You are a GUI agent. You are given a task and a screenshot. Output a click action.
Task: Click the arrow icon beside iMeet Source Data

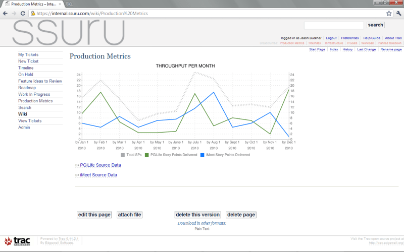pos(77,175)
